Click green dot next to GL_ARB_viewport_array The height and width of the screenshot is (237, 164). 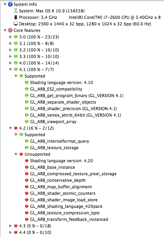tap(27, 121)
